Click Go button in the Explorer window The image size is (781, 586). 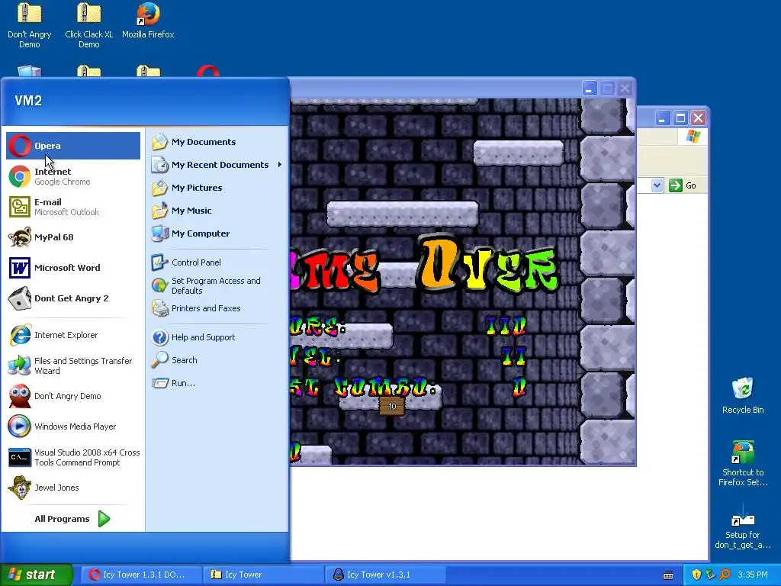coord(683,185)
